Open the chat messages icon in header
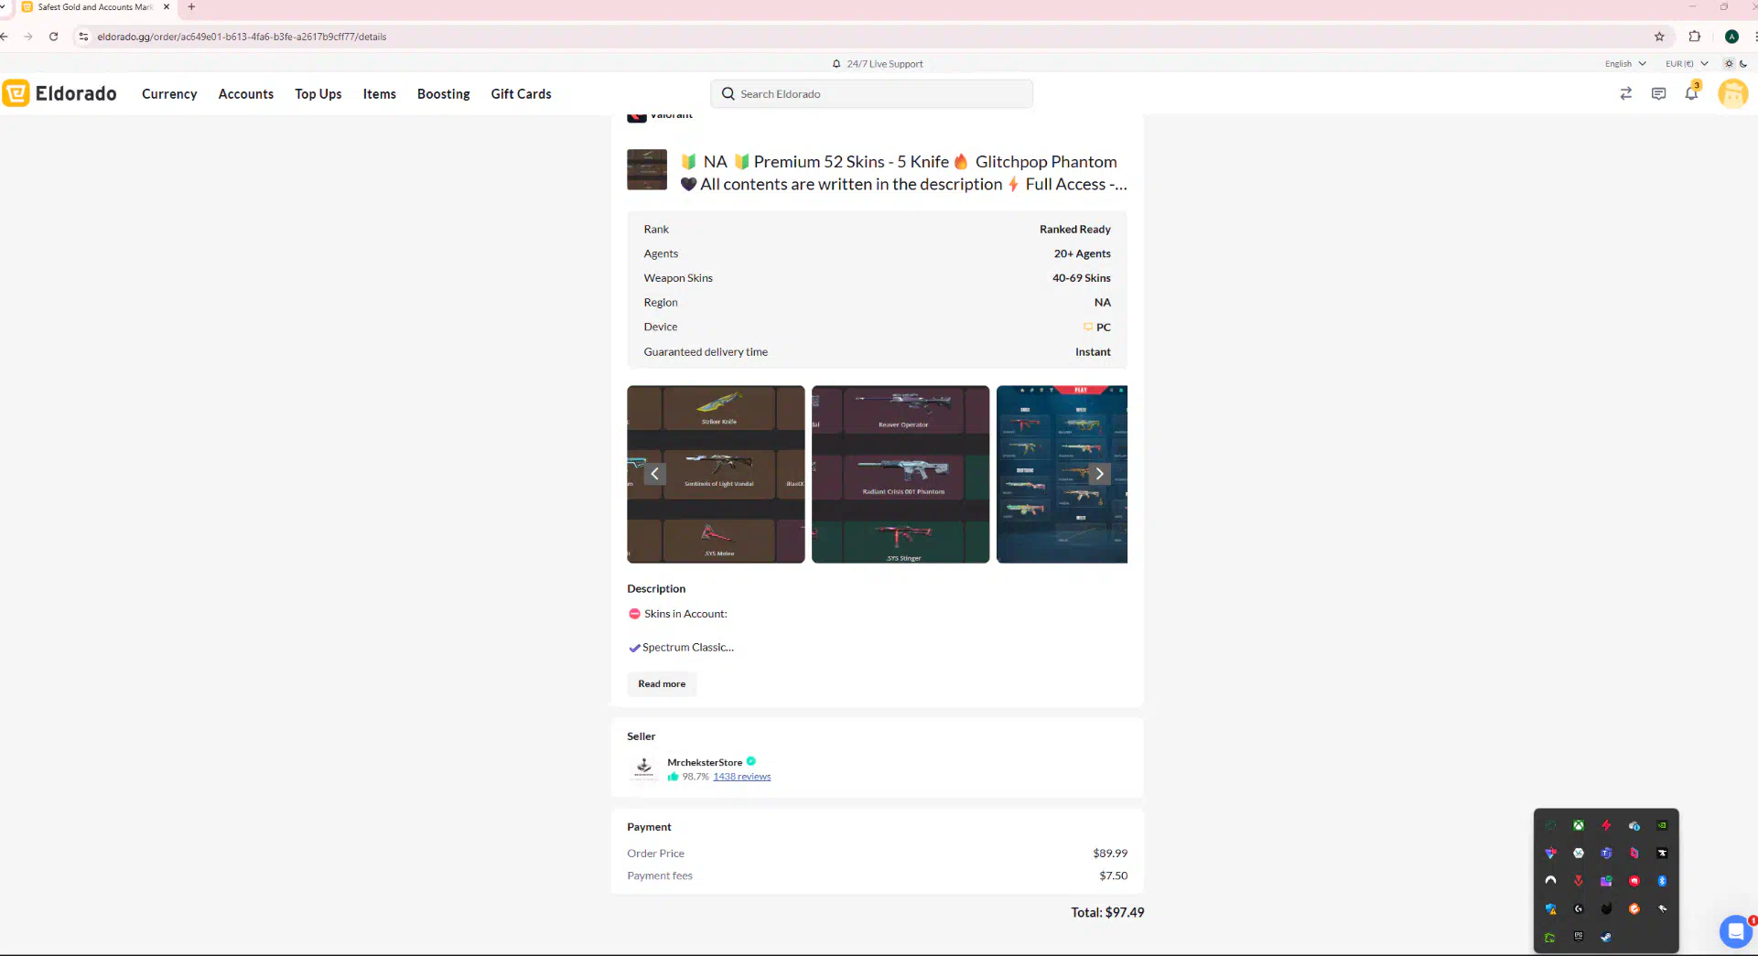The image size is (1758, 956). pos(1658,93)
